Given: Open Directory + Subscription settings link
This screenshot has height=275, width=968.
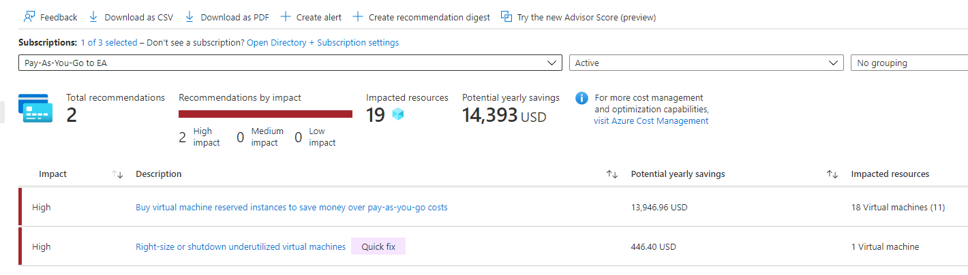Looking at the screenshot, I should tap(322, 42).
